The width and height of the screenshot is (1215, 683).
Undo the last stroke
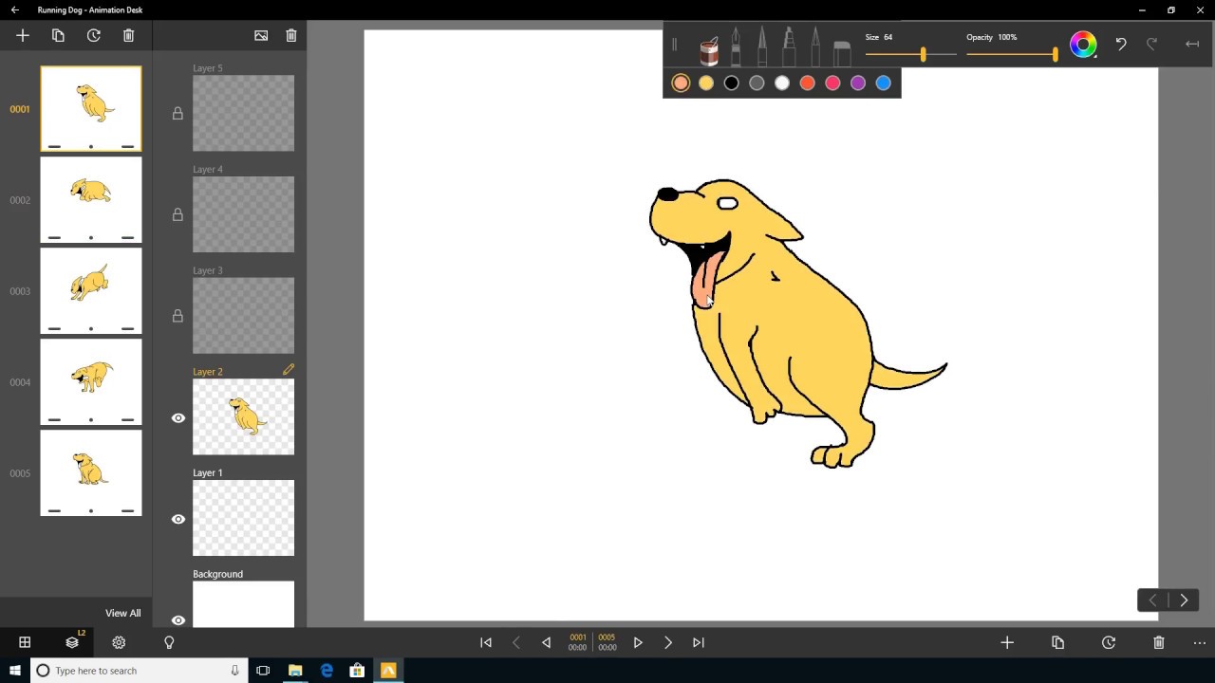point(1121,44)
